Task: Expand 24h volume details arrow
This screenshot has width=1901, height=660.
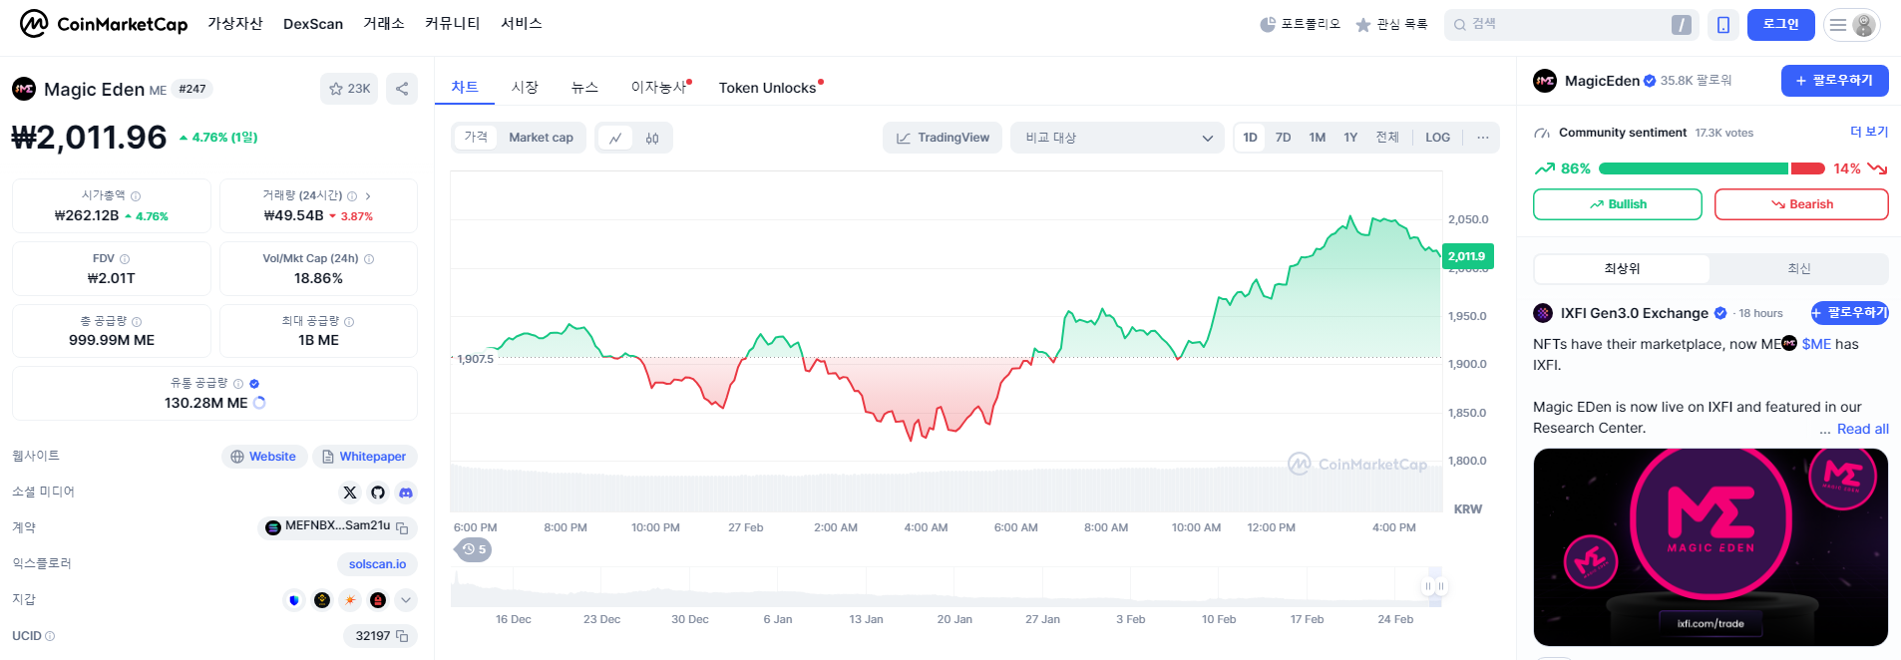Action: (368, 196)
